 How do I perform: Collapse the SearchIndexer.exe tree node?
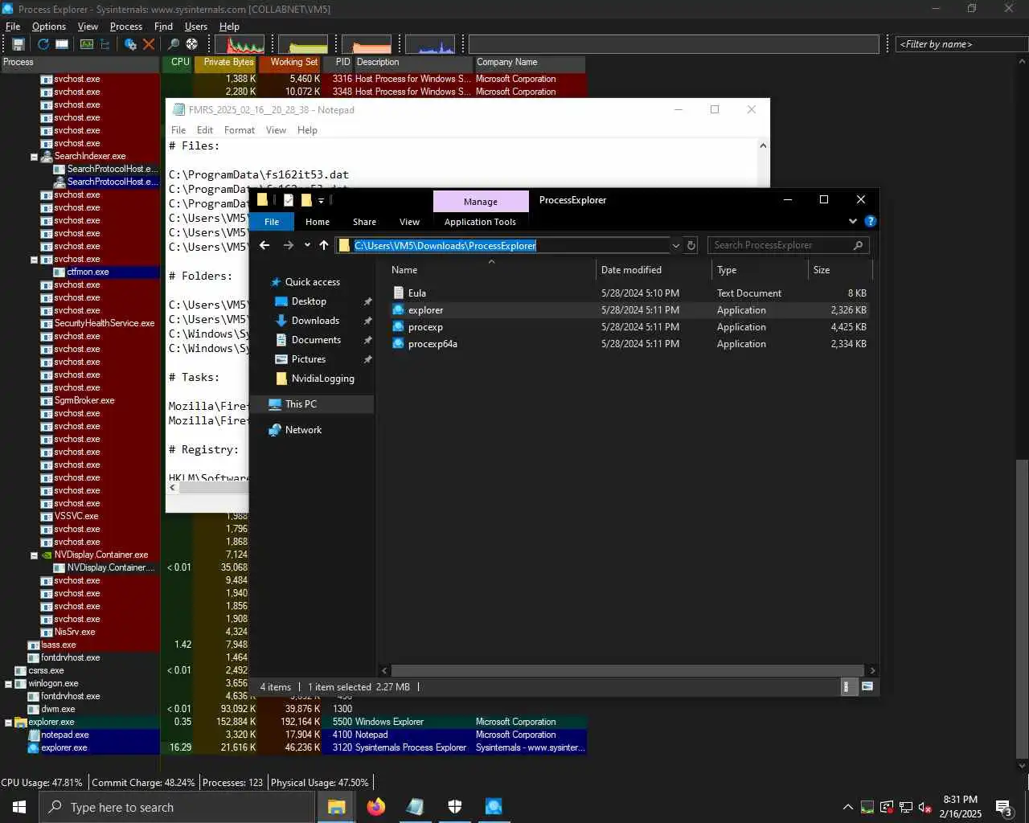(34, 157)
